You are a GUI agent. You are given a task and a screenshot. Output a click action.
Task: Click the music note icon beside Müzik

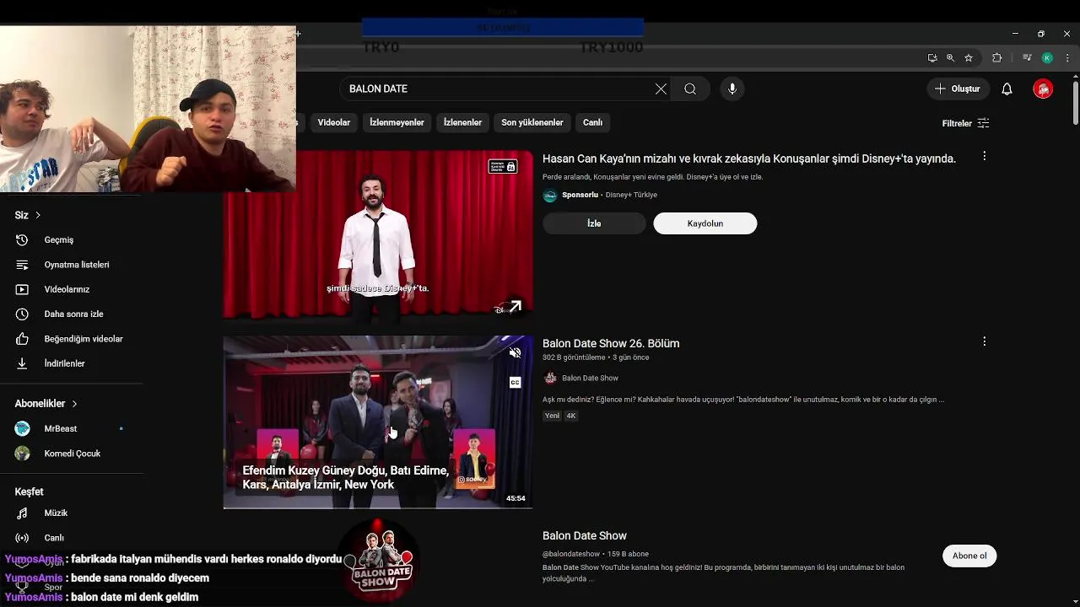[x=23, y=513]
